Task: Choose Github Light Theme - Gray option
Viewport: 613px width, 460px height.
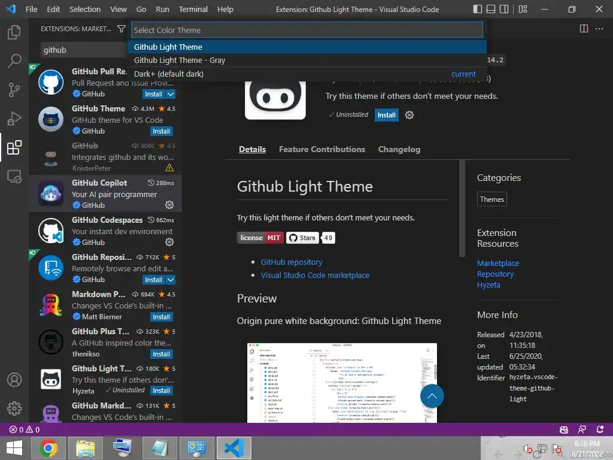Action: pos(307,60)
